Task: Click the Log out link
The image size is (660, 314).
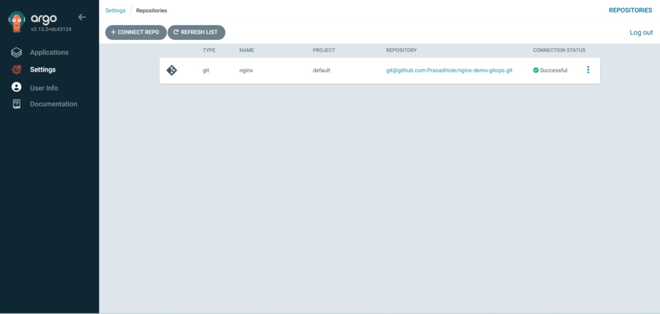Action: [x=641, y=32]
